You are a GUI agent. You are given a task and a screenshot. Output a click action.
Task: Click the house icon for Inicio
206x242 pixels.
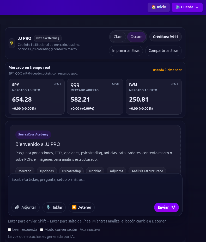(154, 7)
